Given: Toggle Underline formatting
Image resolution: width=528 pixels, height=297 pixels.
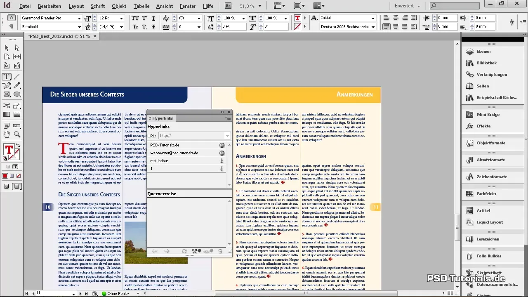Looking at the screenshot, I should 154,18.
